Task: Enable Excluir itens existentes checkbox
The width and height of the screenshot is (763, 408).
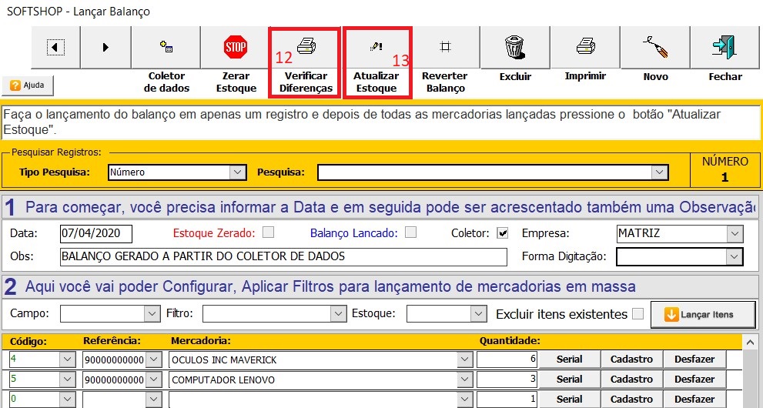Action: click(x=638, y=313)
